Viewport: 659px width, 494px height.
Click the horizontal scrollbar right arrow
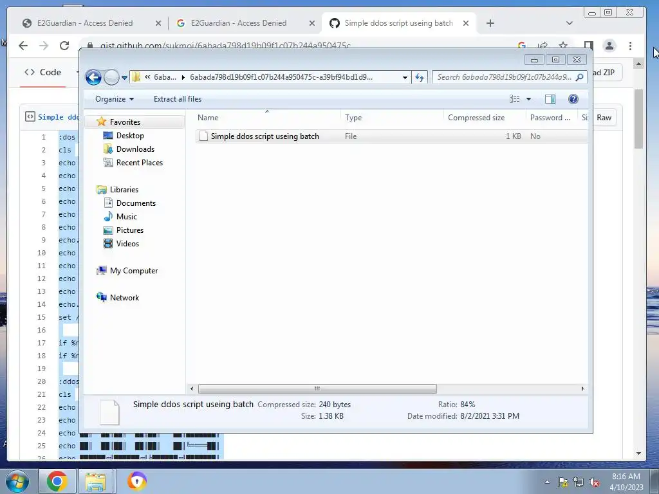[582, 389]
